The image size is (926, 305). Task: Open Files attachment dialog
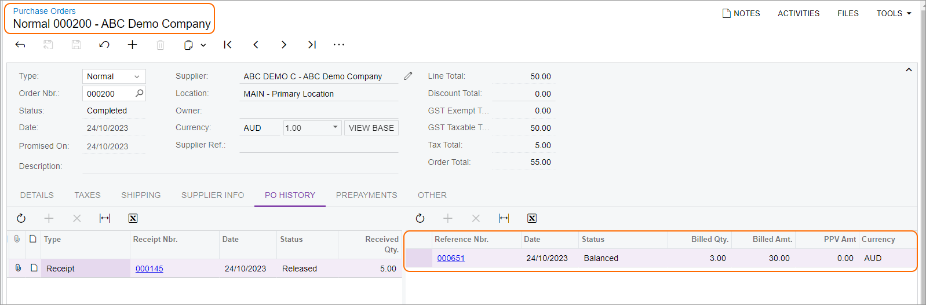coord(848,13)
